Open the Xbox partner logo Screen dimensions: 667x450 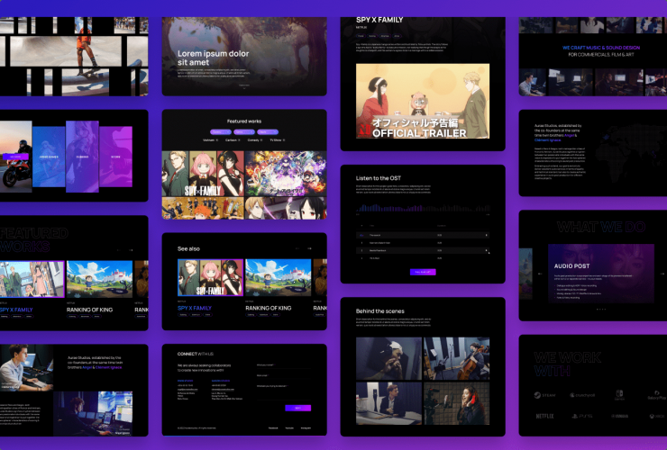[657, 416]
